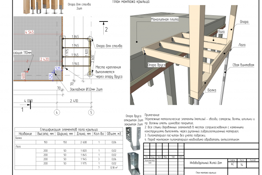Click the vertical '1 820' dimension on the plan
This screenshot has height=175, width=262.
(x=86, y=52)
